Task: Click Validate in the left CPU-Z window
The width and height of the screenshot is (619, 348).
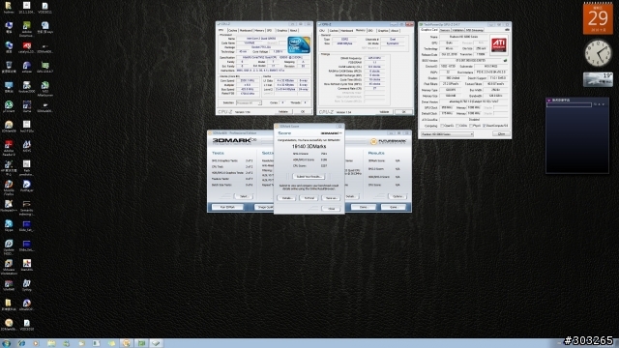Action: click(283, 112)
